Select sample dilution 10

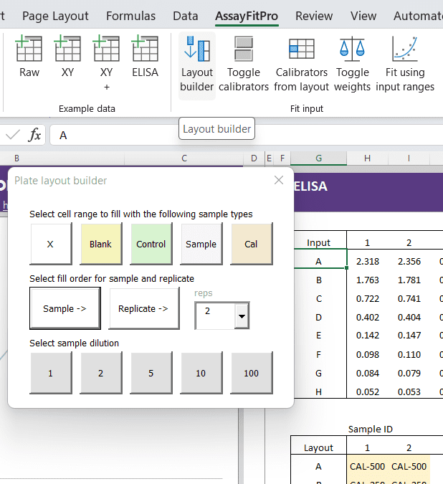pos(201,373)
